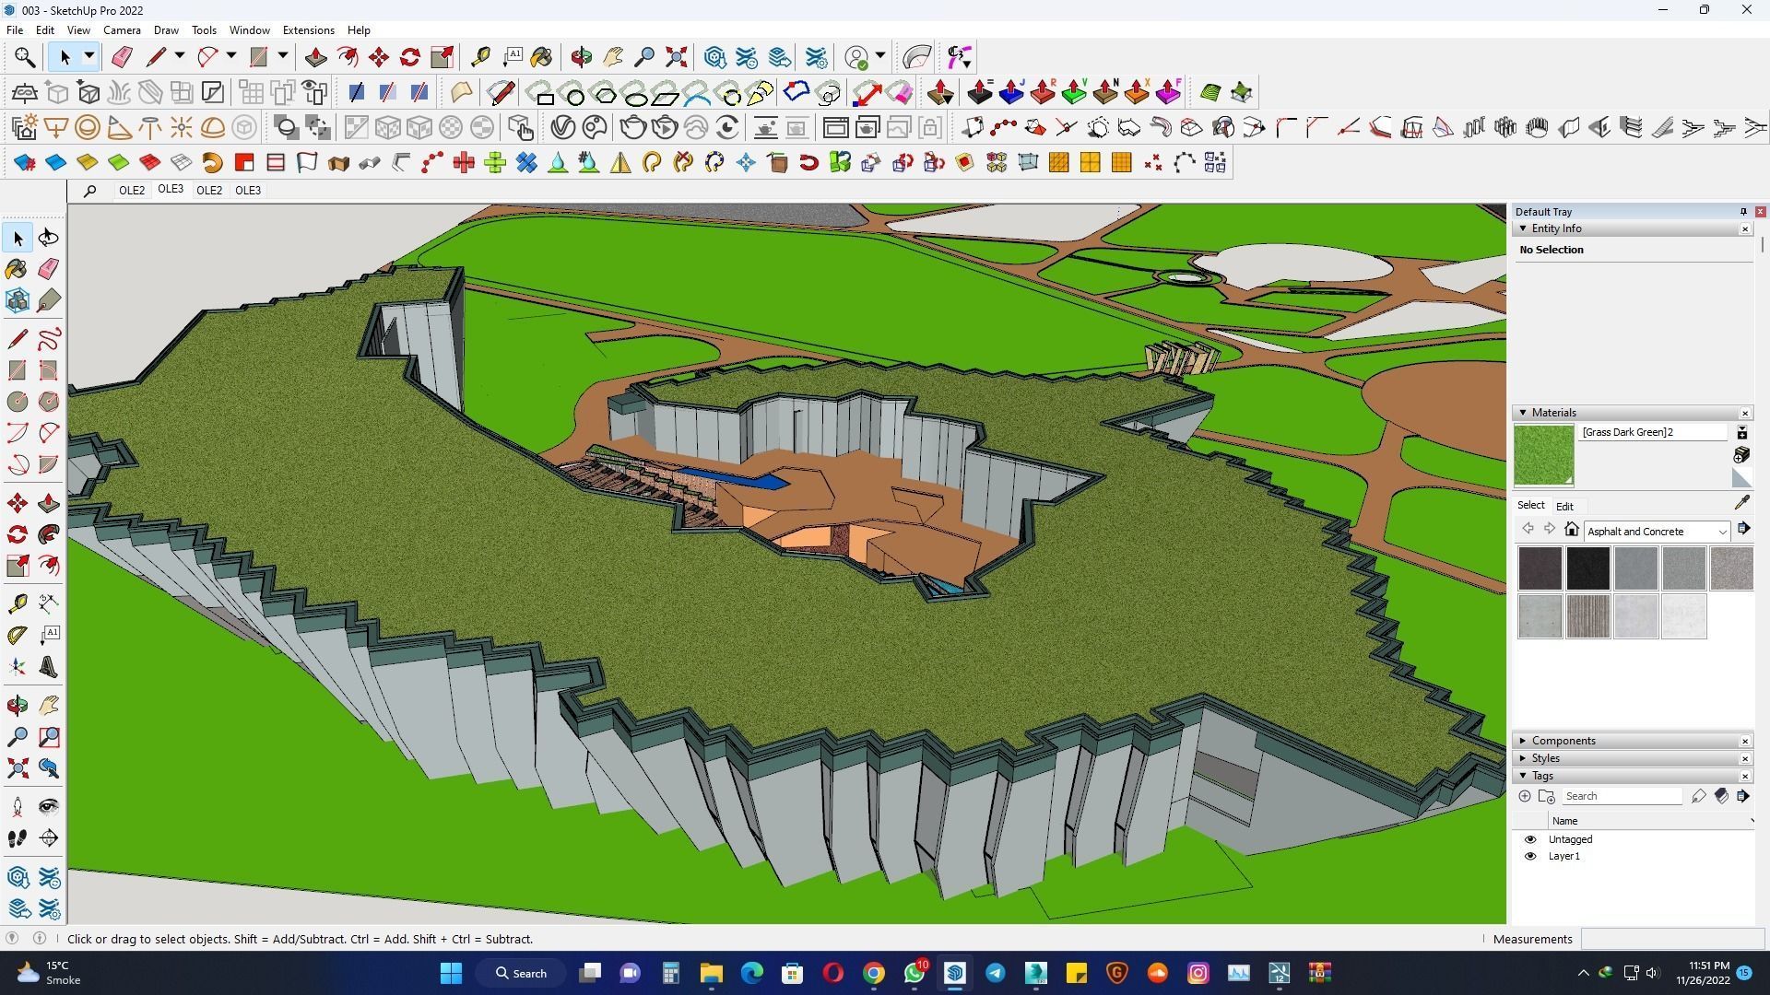
Task: Select the Eraser tool in left toolbar
Action: (x=49, y=269)
